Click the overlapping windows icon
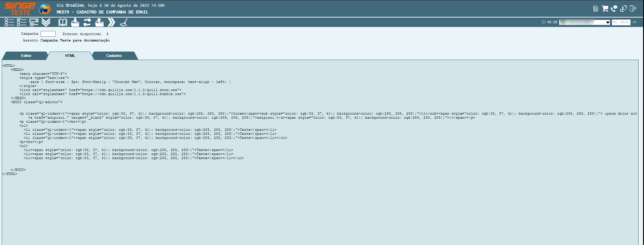 pos(623,8)
